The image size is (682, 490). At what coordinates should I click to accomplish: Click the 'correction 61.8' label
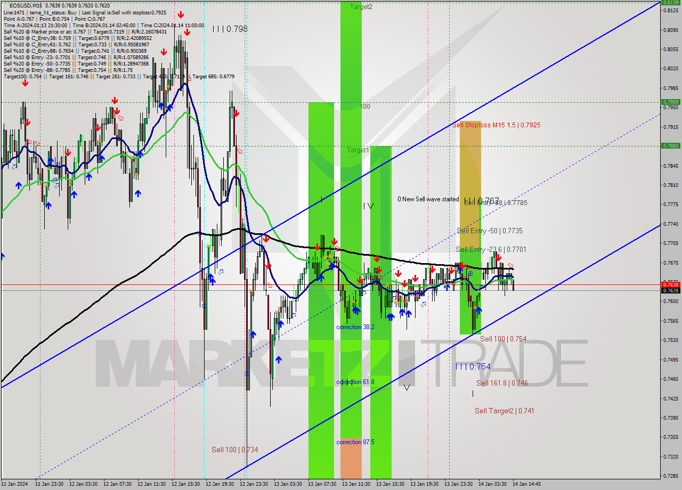point(355,382)
